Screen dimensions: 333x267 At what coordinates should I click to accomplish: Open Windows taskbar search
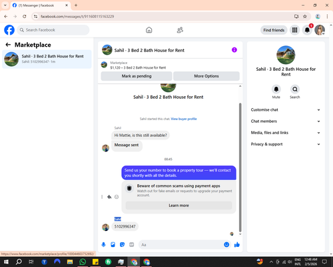[x=19, y=262]
